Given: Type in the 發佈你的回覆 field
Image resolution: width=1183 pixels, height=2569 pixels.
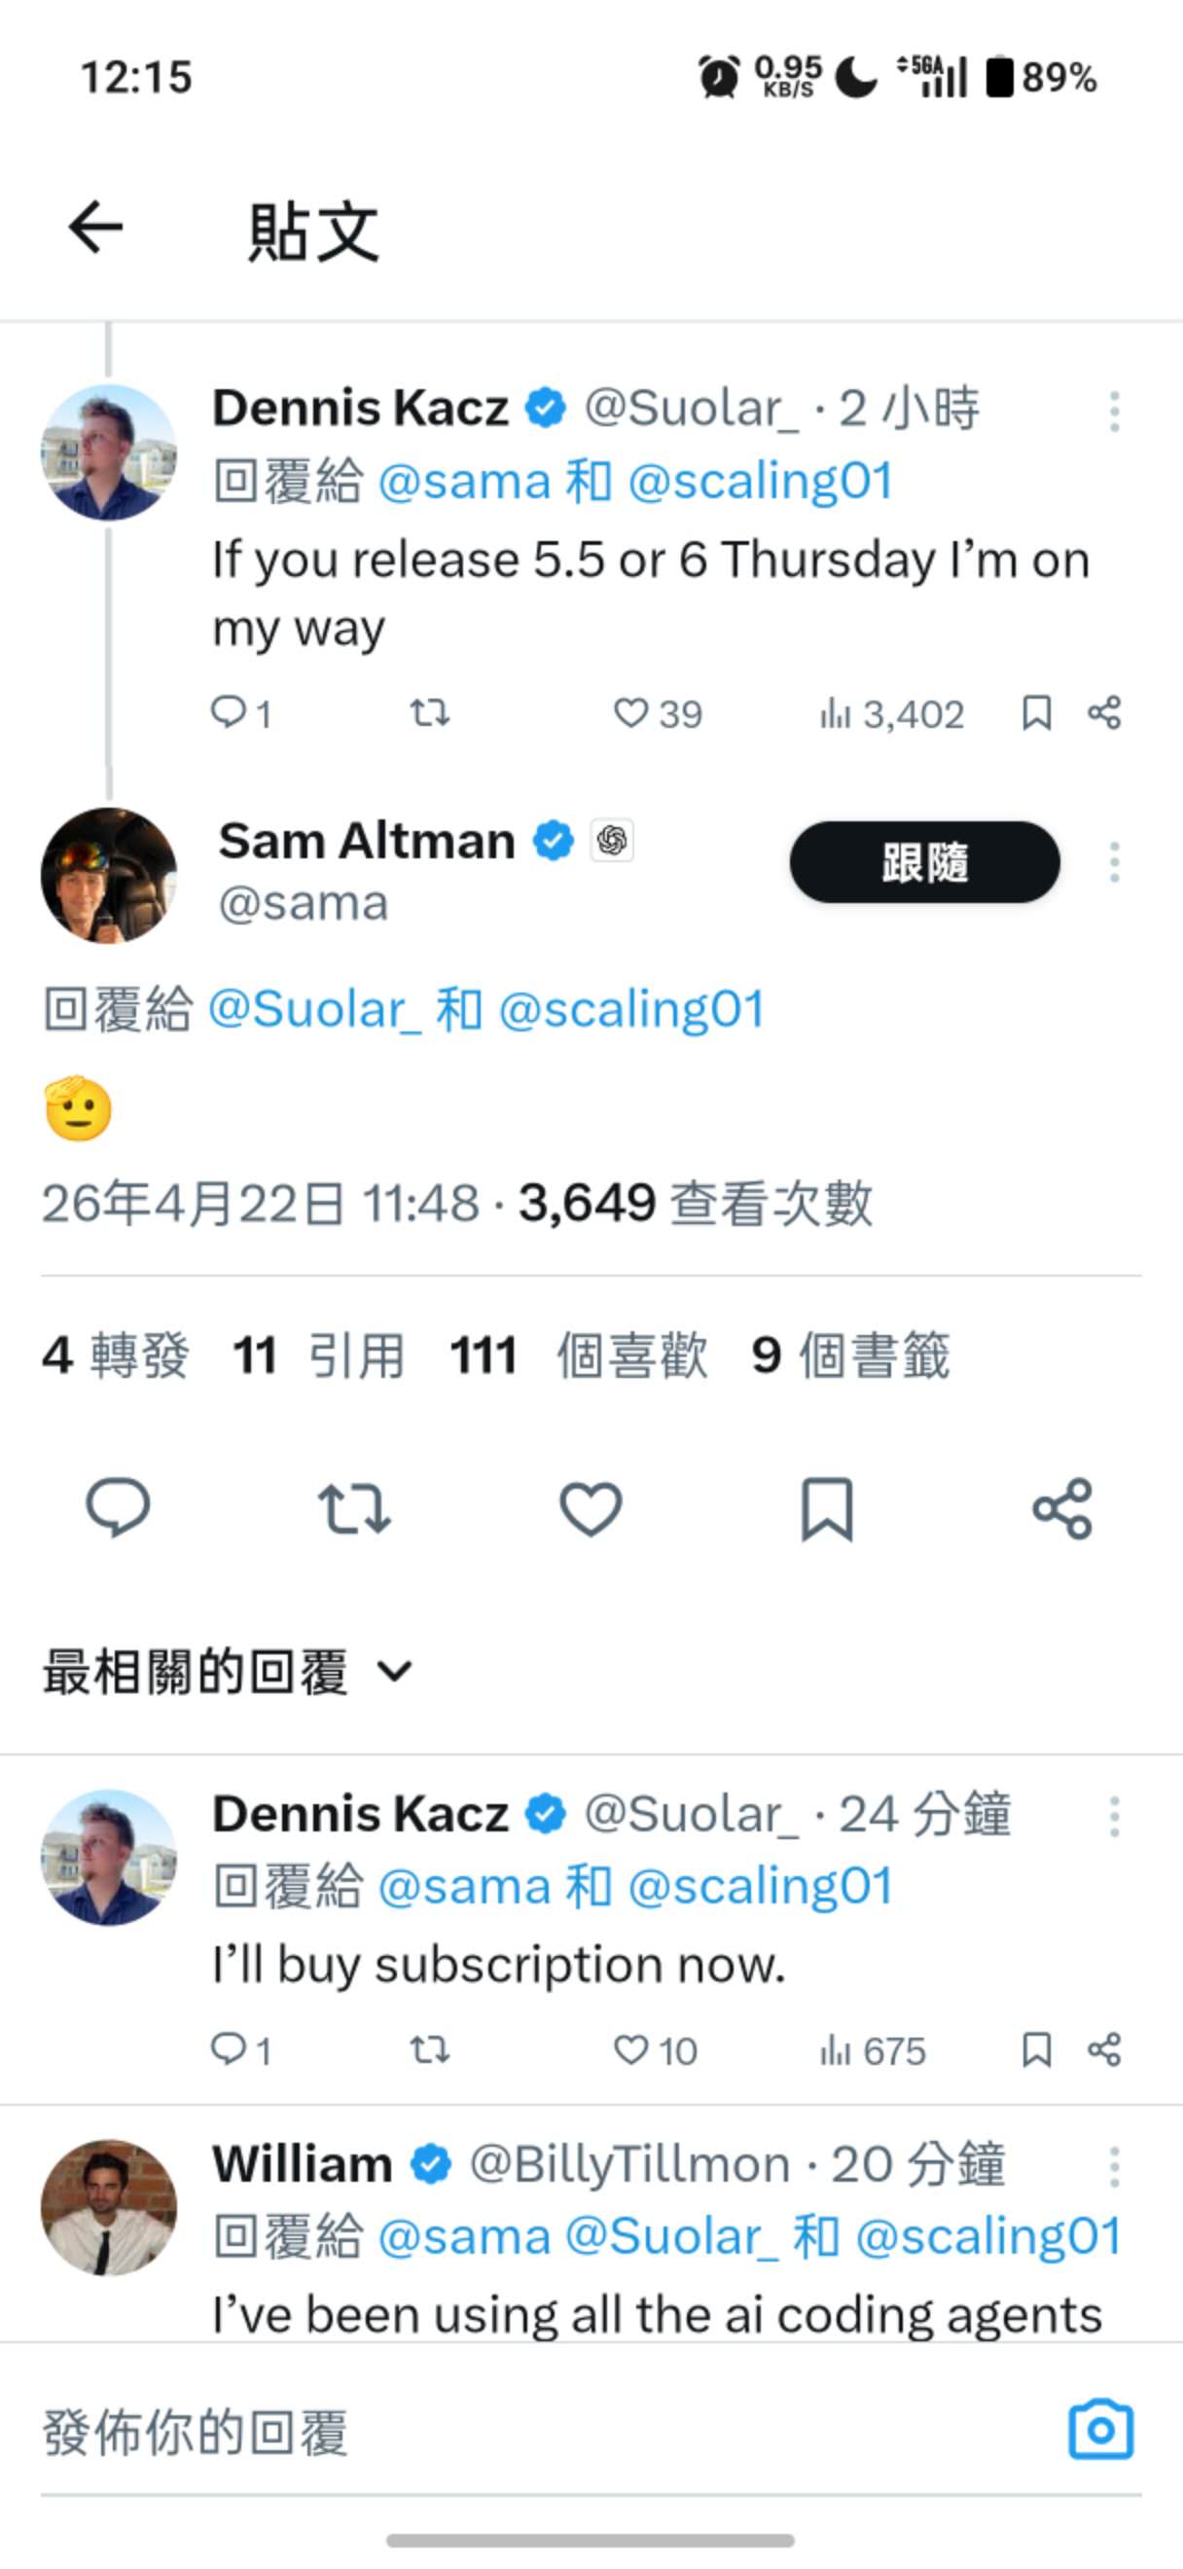Looking at the screenshot, I should pos(498,2432).
